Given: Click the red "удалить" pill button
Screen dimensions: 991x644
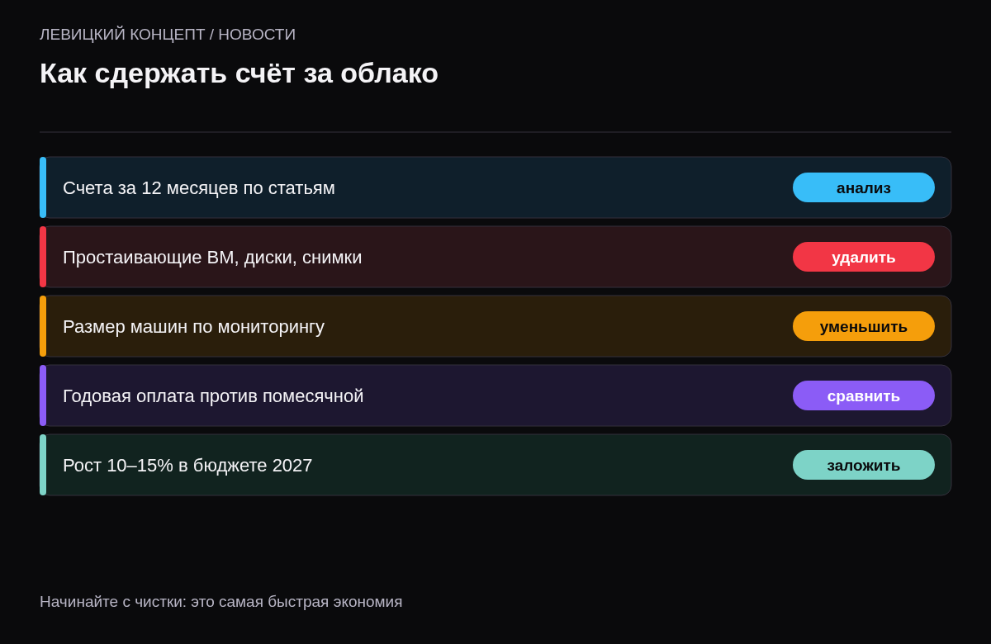Looking at the screenshot, I should (x=864, y=257).
